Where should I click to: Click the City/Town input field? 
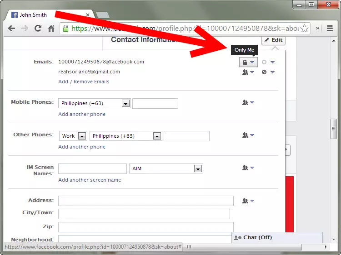(x=144, y=214)
